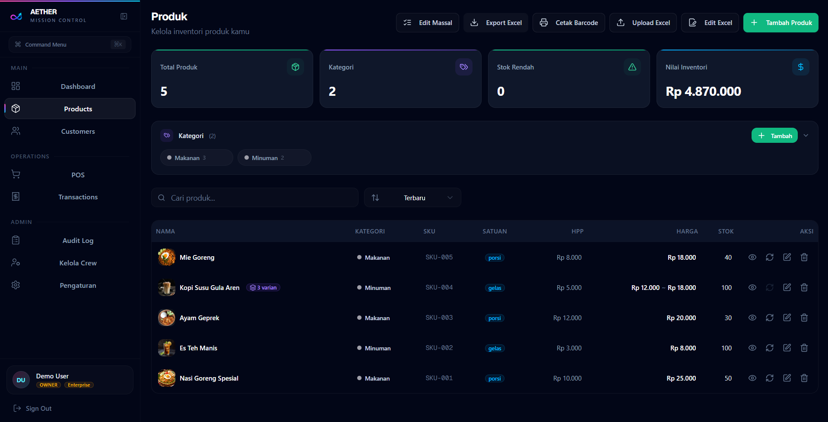Click Export Excel button
The width and height of the screenshot is (828, 422).
(496, 22)
